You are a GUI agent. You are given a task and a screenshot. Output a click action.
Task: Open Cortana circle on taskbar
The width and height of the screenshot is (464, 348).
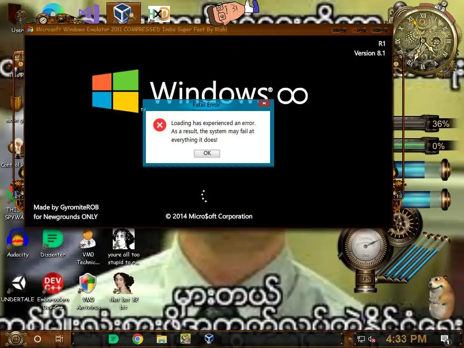click(38, 339)
